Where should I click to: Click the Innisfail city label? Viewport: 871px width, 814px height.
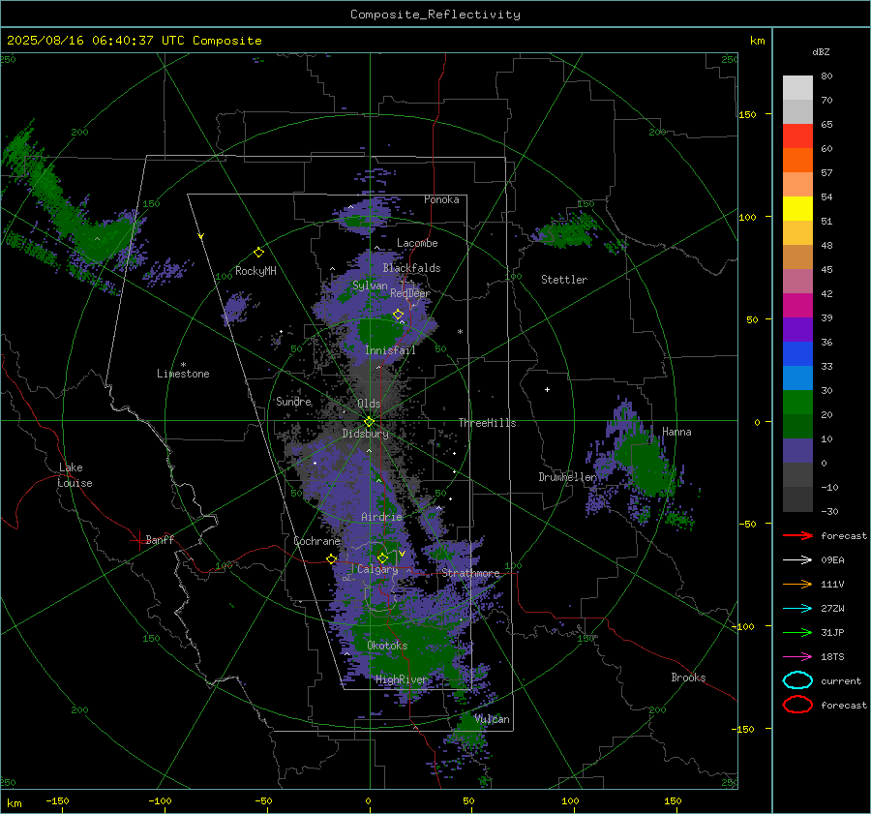[x=390, y=350]
